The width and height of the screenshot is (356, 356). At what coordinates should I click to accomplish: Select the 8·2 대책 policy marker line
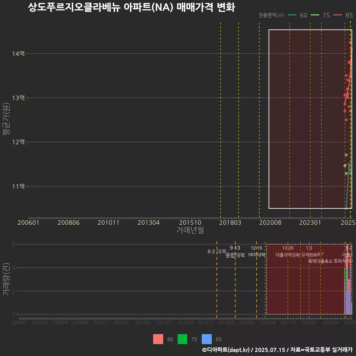tap(217, 251)
